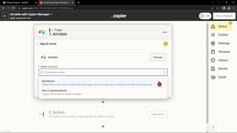Click the share page icon in address bar
237x133 pixels.
click(x=213, y=8)
